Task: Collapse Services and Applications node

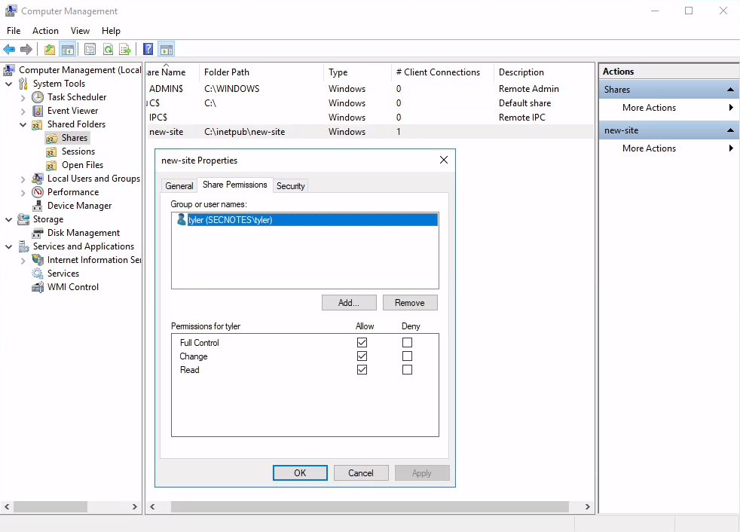Action: pyautogui.click(x=8, y=247)
